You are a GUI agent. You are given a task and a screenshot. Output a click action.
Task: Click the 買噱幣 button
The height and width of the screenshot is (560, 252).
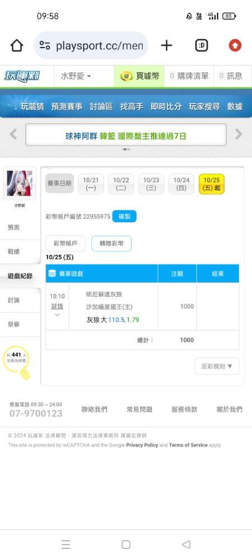click(x=139, y=76)
